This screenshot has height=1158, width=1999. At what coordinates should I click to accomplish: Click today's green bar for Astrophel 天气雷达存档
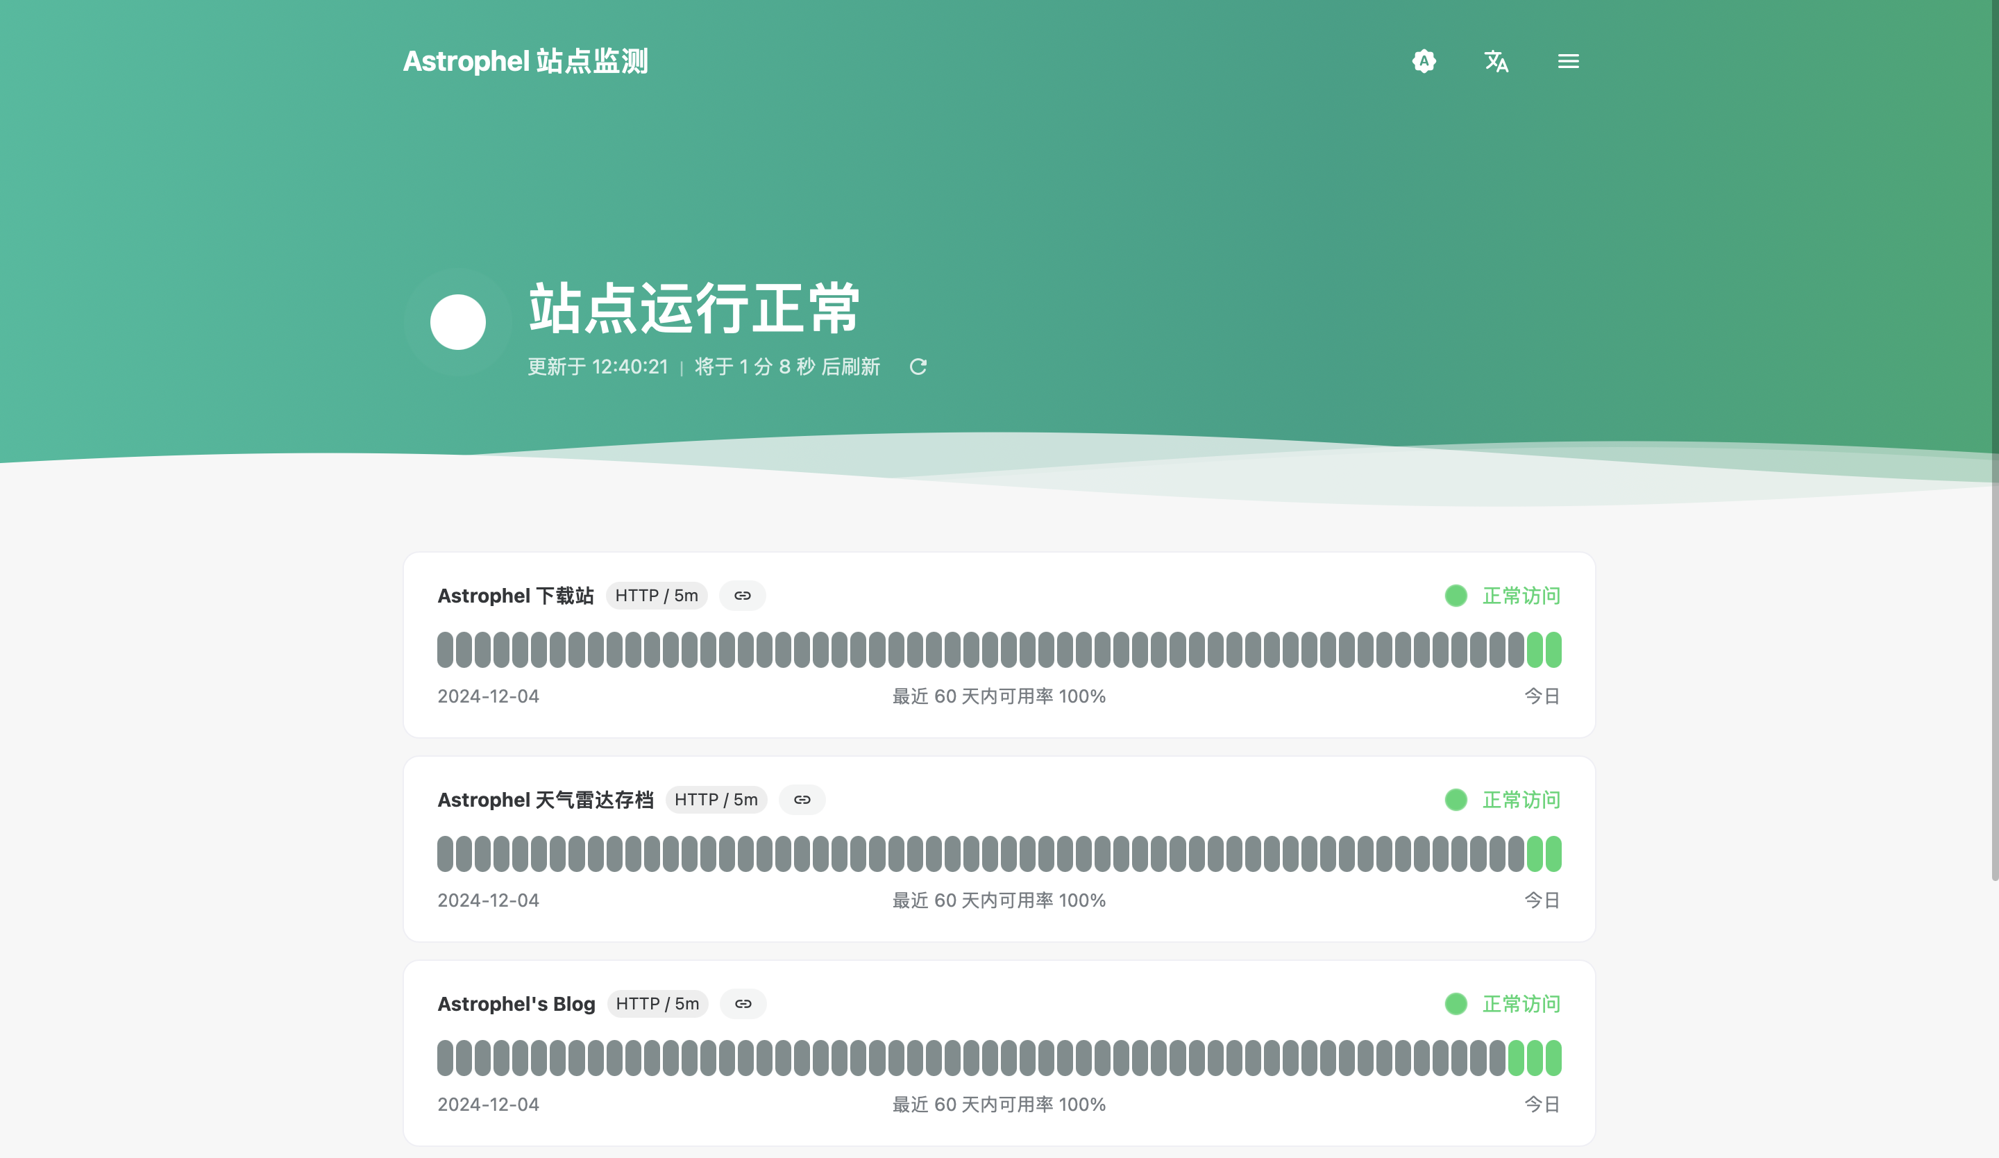click(x=1553, y=854)
